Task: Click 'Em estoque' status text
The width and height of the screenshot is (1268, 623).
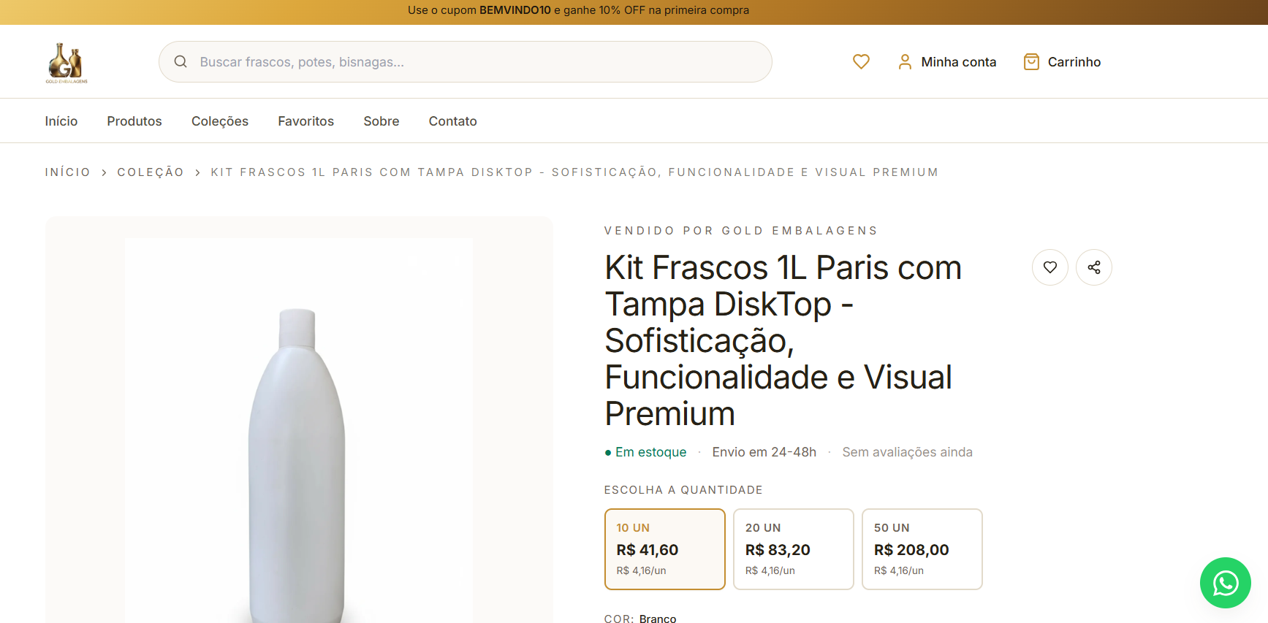Action: (650, 452)
